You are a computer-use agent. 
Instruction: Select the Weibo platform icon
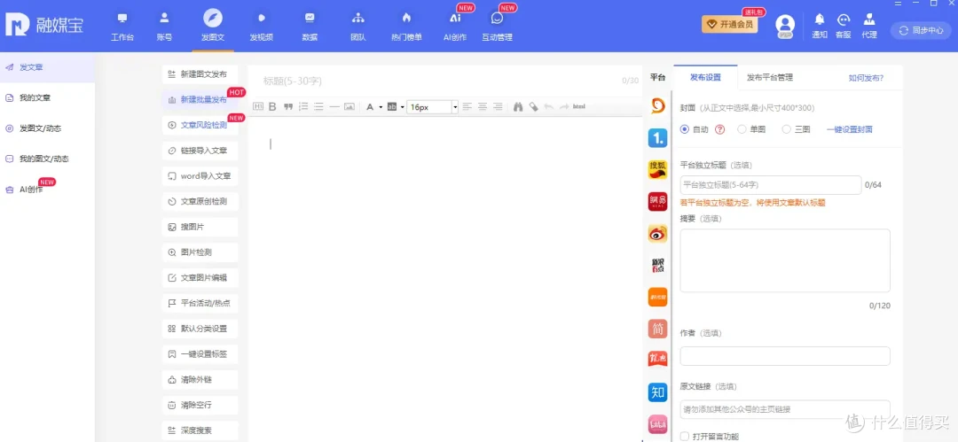657,233
